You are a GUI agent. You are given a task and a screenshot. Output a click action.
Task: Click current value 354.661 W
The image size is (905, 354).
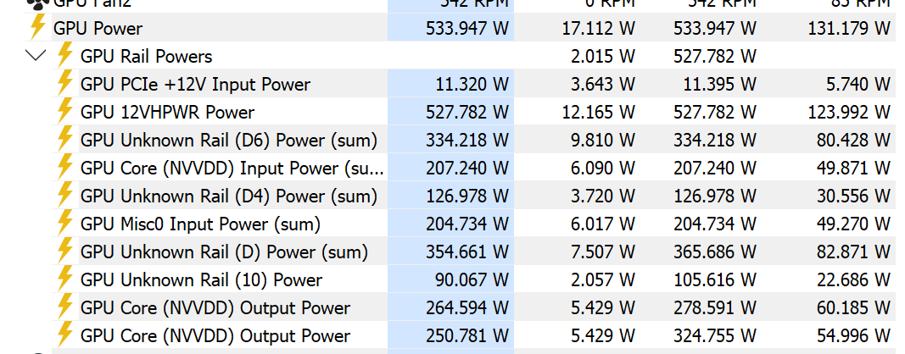click(467, 252)
